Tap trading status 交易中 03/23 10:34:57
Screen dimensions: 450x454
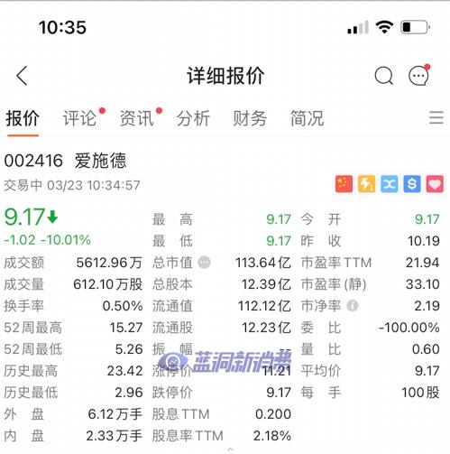coord(72,185)
